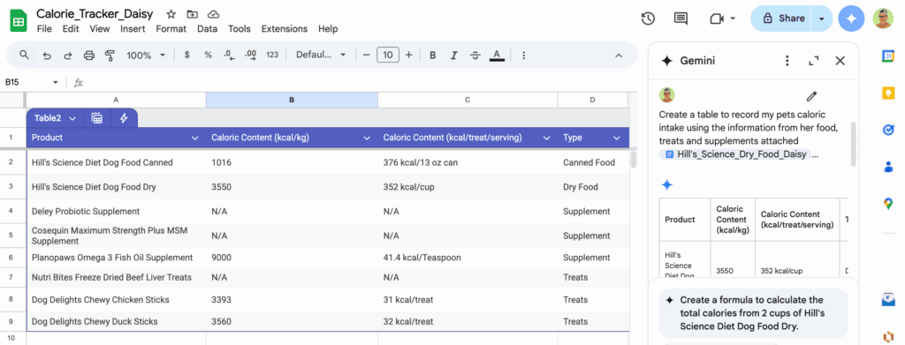Open the text color picker
Screen dimensions: 905x345
pyautogui.click(x=496, y=56)
